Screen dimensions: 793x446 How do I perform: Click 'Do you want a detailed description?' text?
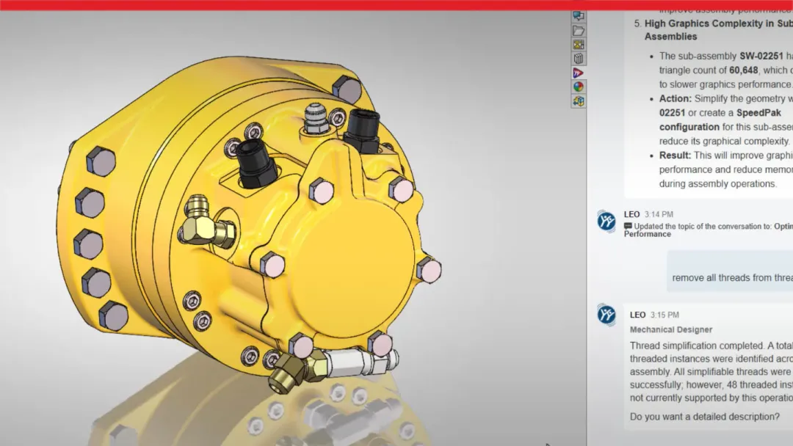point(704,417)
